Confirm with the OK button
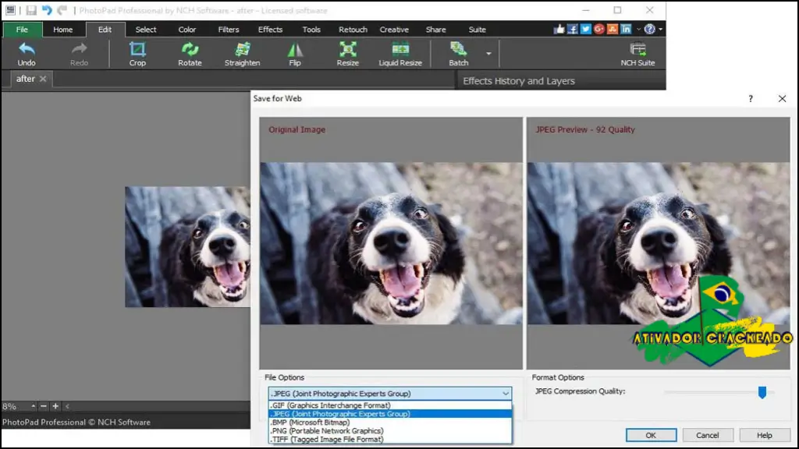 tap(651, 435)
